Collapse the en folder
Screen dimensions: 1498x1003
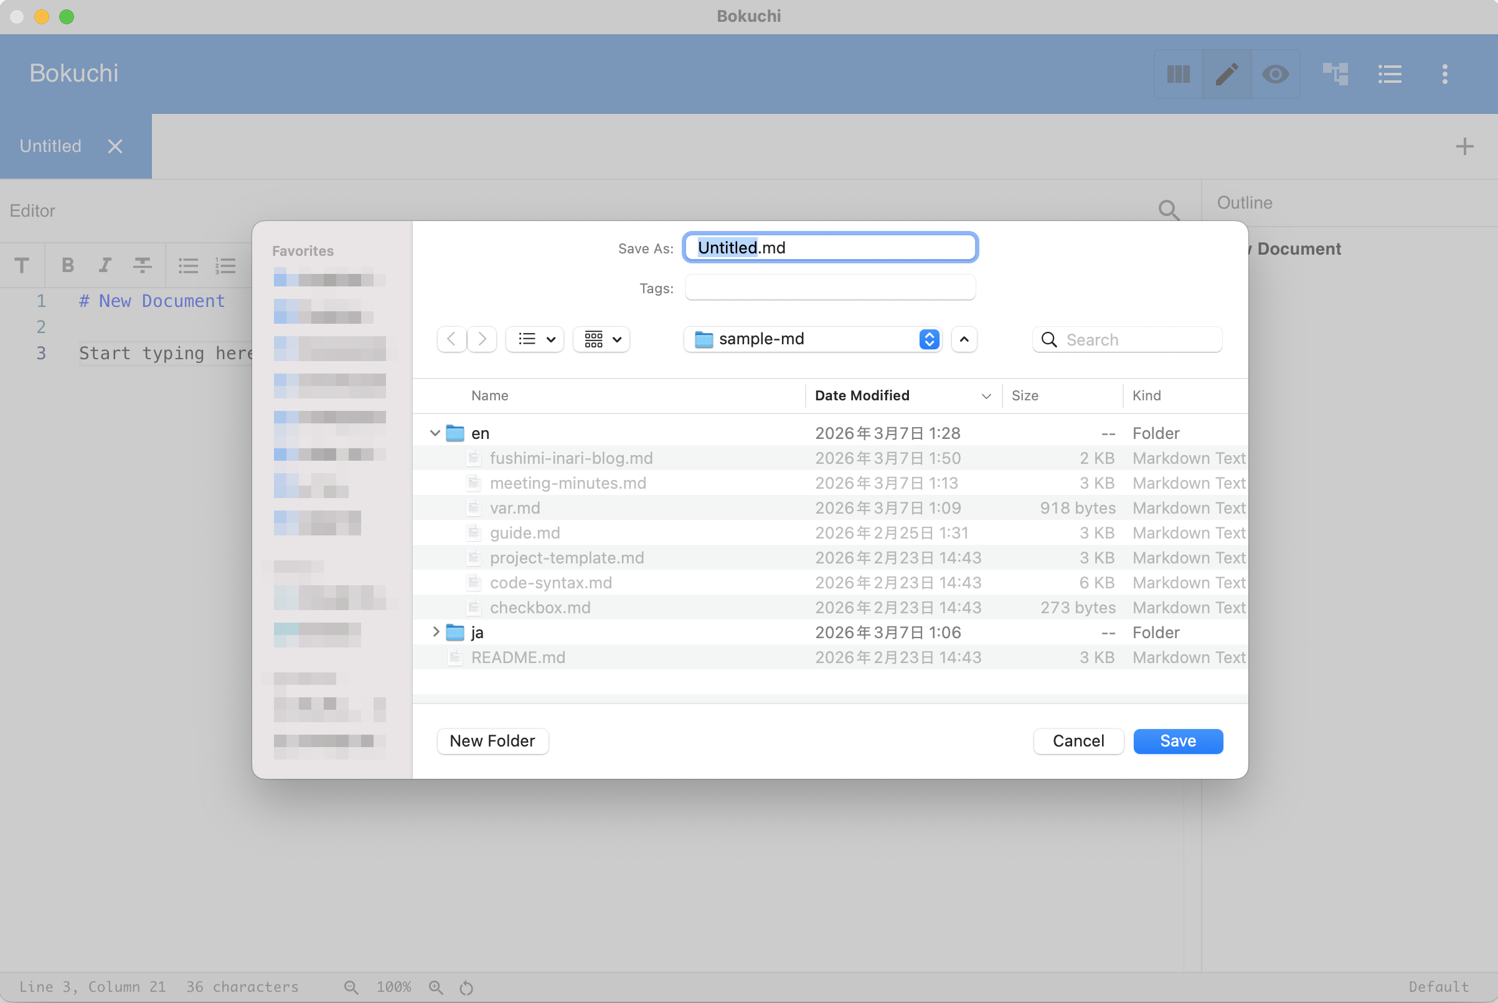point(435,433)
